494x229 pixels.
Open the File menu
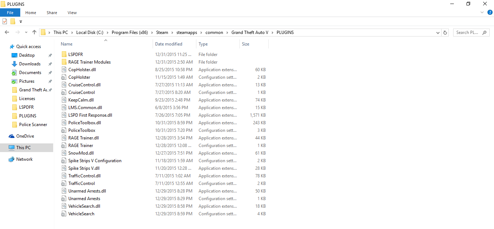click(10, 13)
